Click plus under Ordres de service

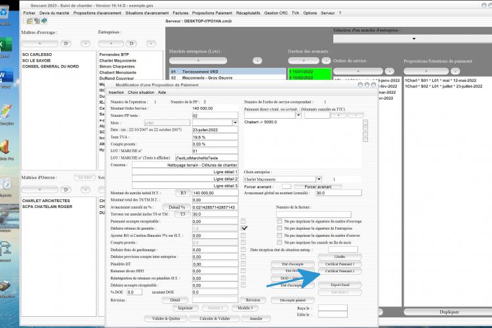click(x=358, y=72)
